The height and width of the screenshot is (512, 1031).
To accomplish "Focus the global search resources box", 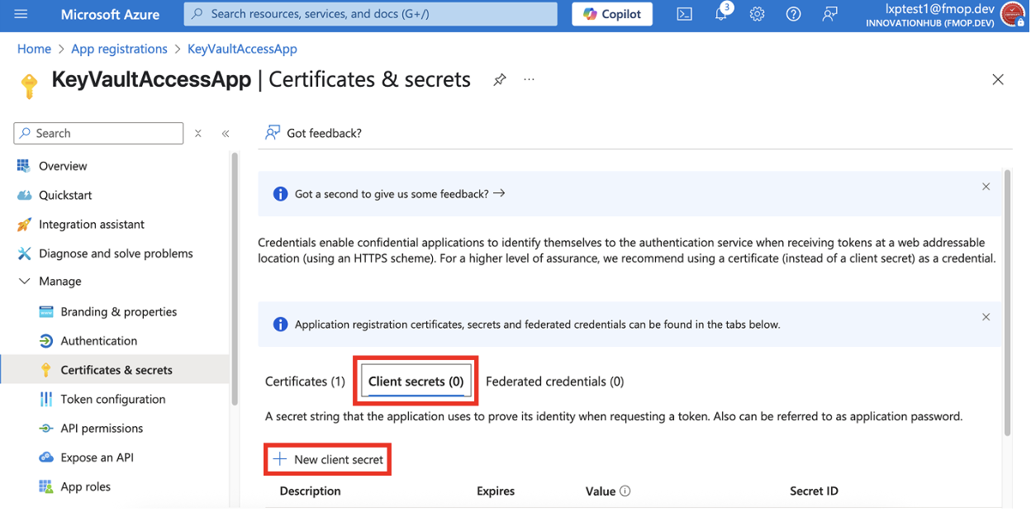I will tap(370, 14).
